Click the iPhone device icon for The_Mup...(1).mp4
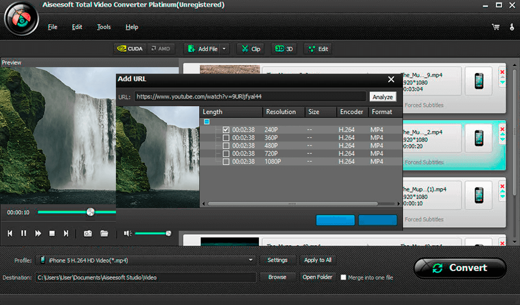This screenshot has height=305, width=520. pyautogui.click(x=479, y=195)
